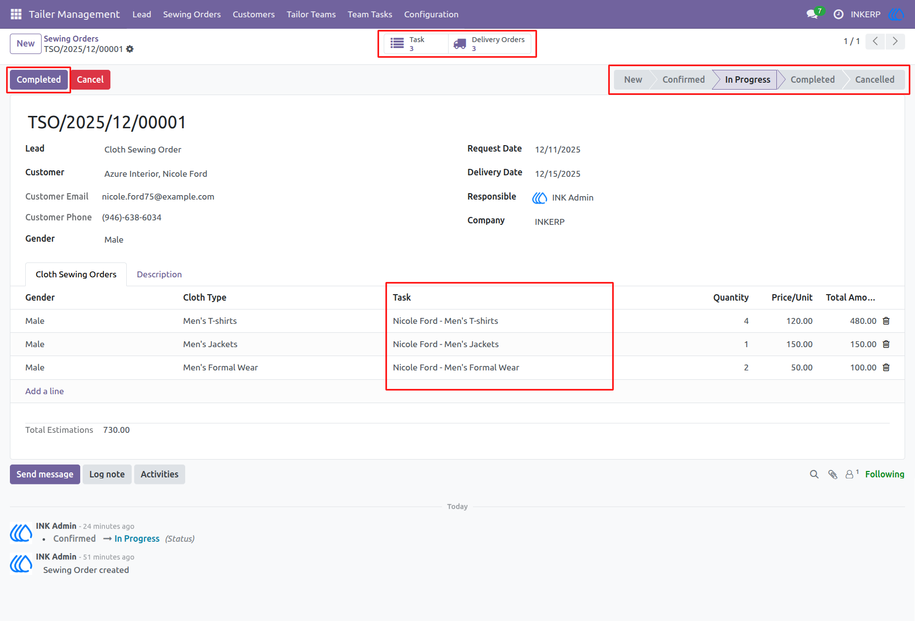The height and width of the screenshot is (622, 915).
Task: Click the Add a line link
Action: point(45,391)
